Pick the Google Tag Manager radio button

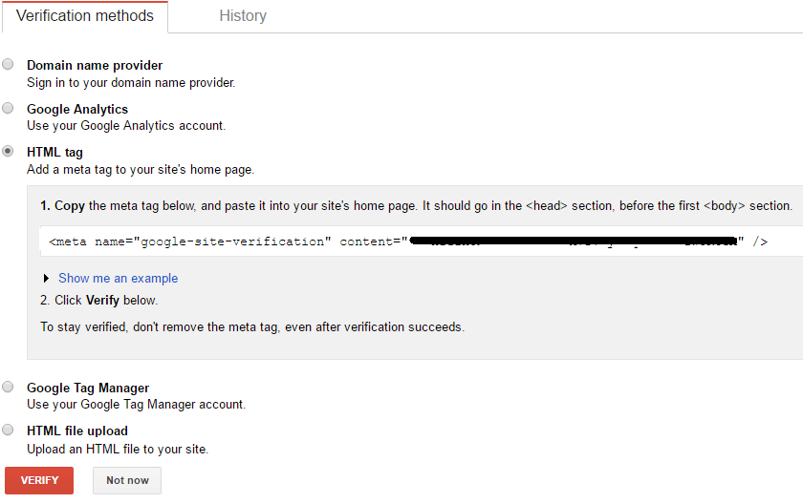tap(9, 387)
